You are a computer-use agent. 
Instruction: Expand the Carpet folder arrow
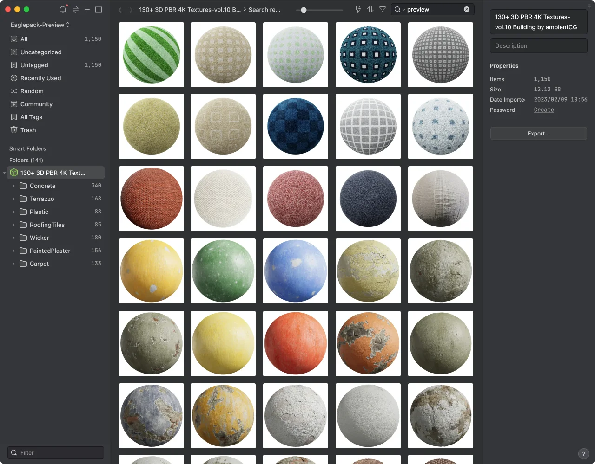pos(14,264)
